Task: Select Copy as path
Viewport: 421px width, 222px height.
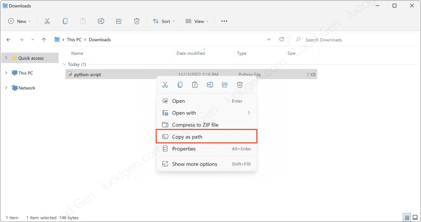Action: [x=206, y=136]
